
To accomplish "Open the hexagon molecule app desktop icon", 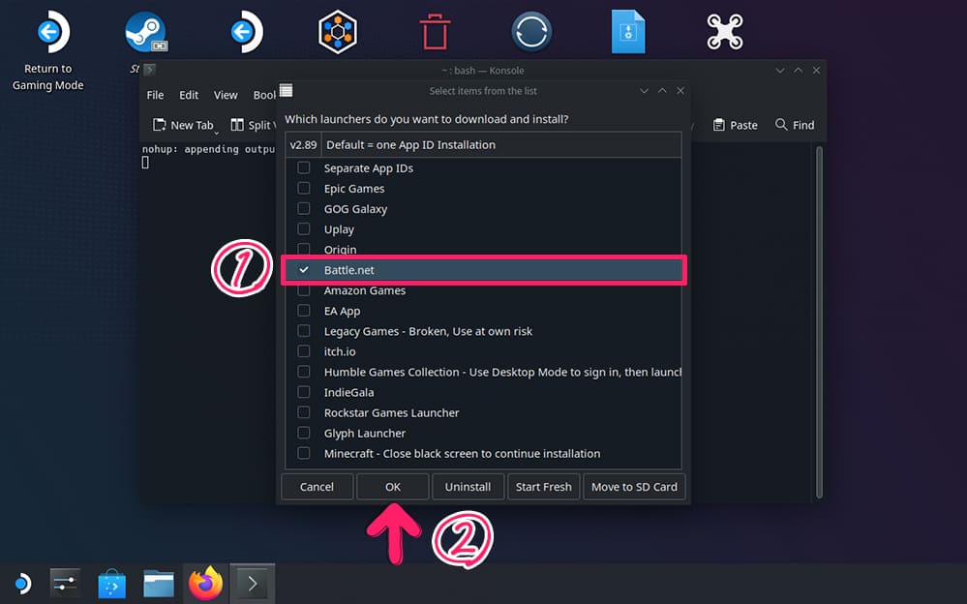I will 338,32.
